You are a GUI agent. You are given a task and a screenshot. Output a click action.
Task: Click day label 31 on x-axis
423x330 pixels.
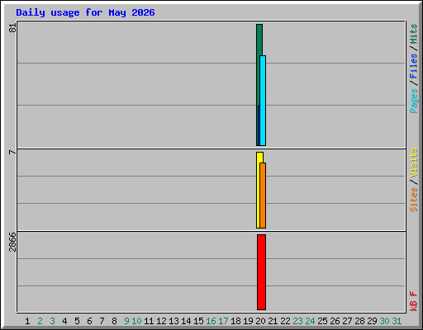point(397,321)
